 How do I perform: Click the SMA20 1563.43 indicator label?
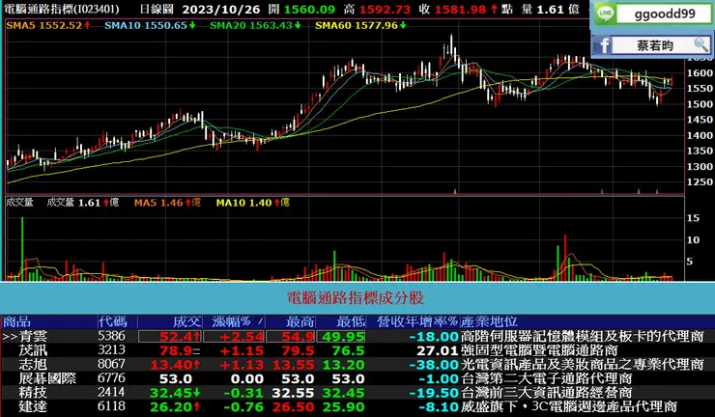tap(255, 25)
